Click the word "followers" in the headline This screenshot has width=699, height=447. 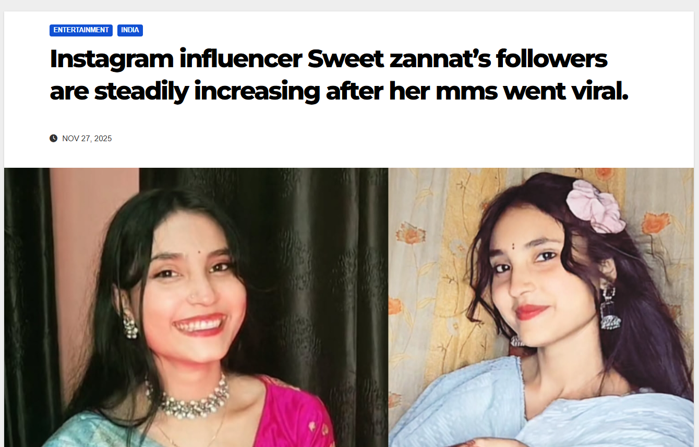coord(551,59)
